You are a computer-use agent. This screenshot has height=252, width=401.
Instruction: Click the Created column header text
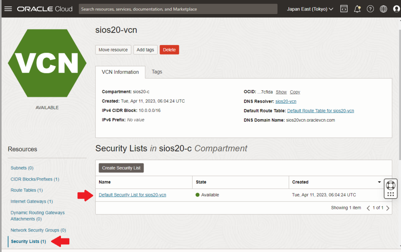(x=300, y=182)
